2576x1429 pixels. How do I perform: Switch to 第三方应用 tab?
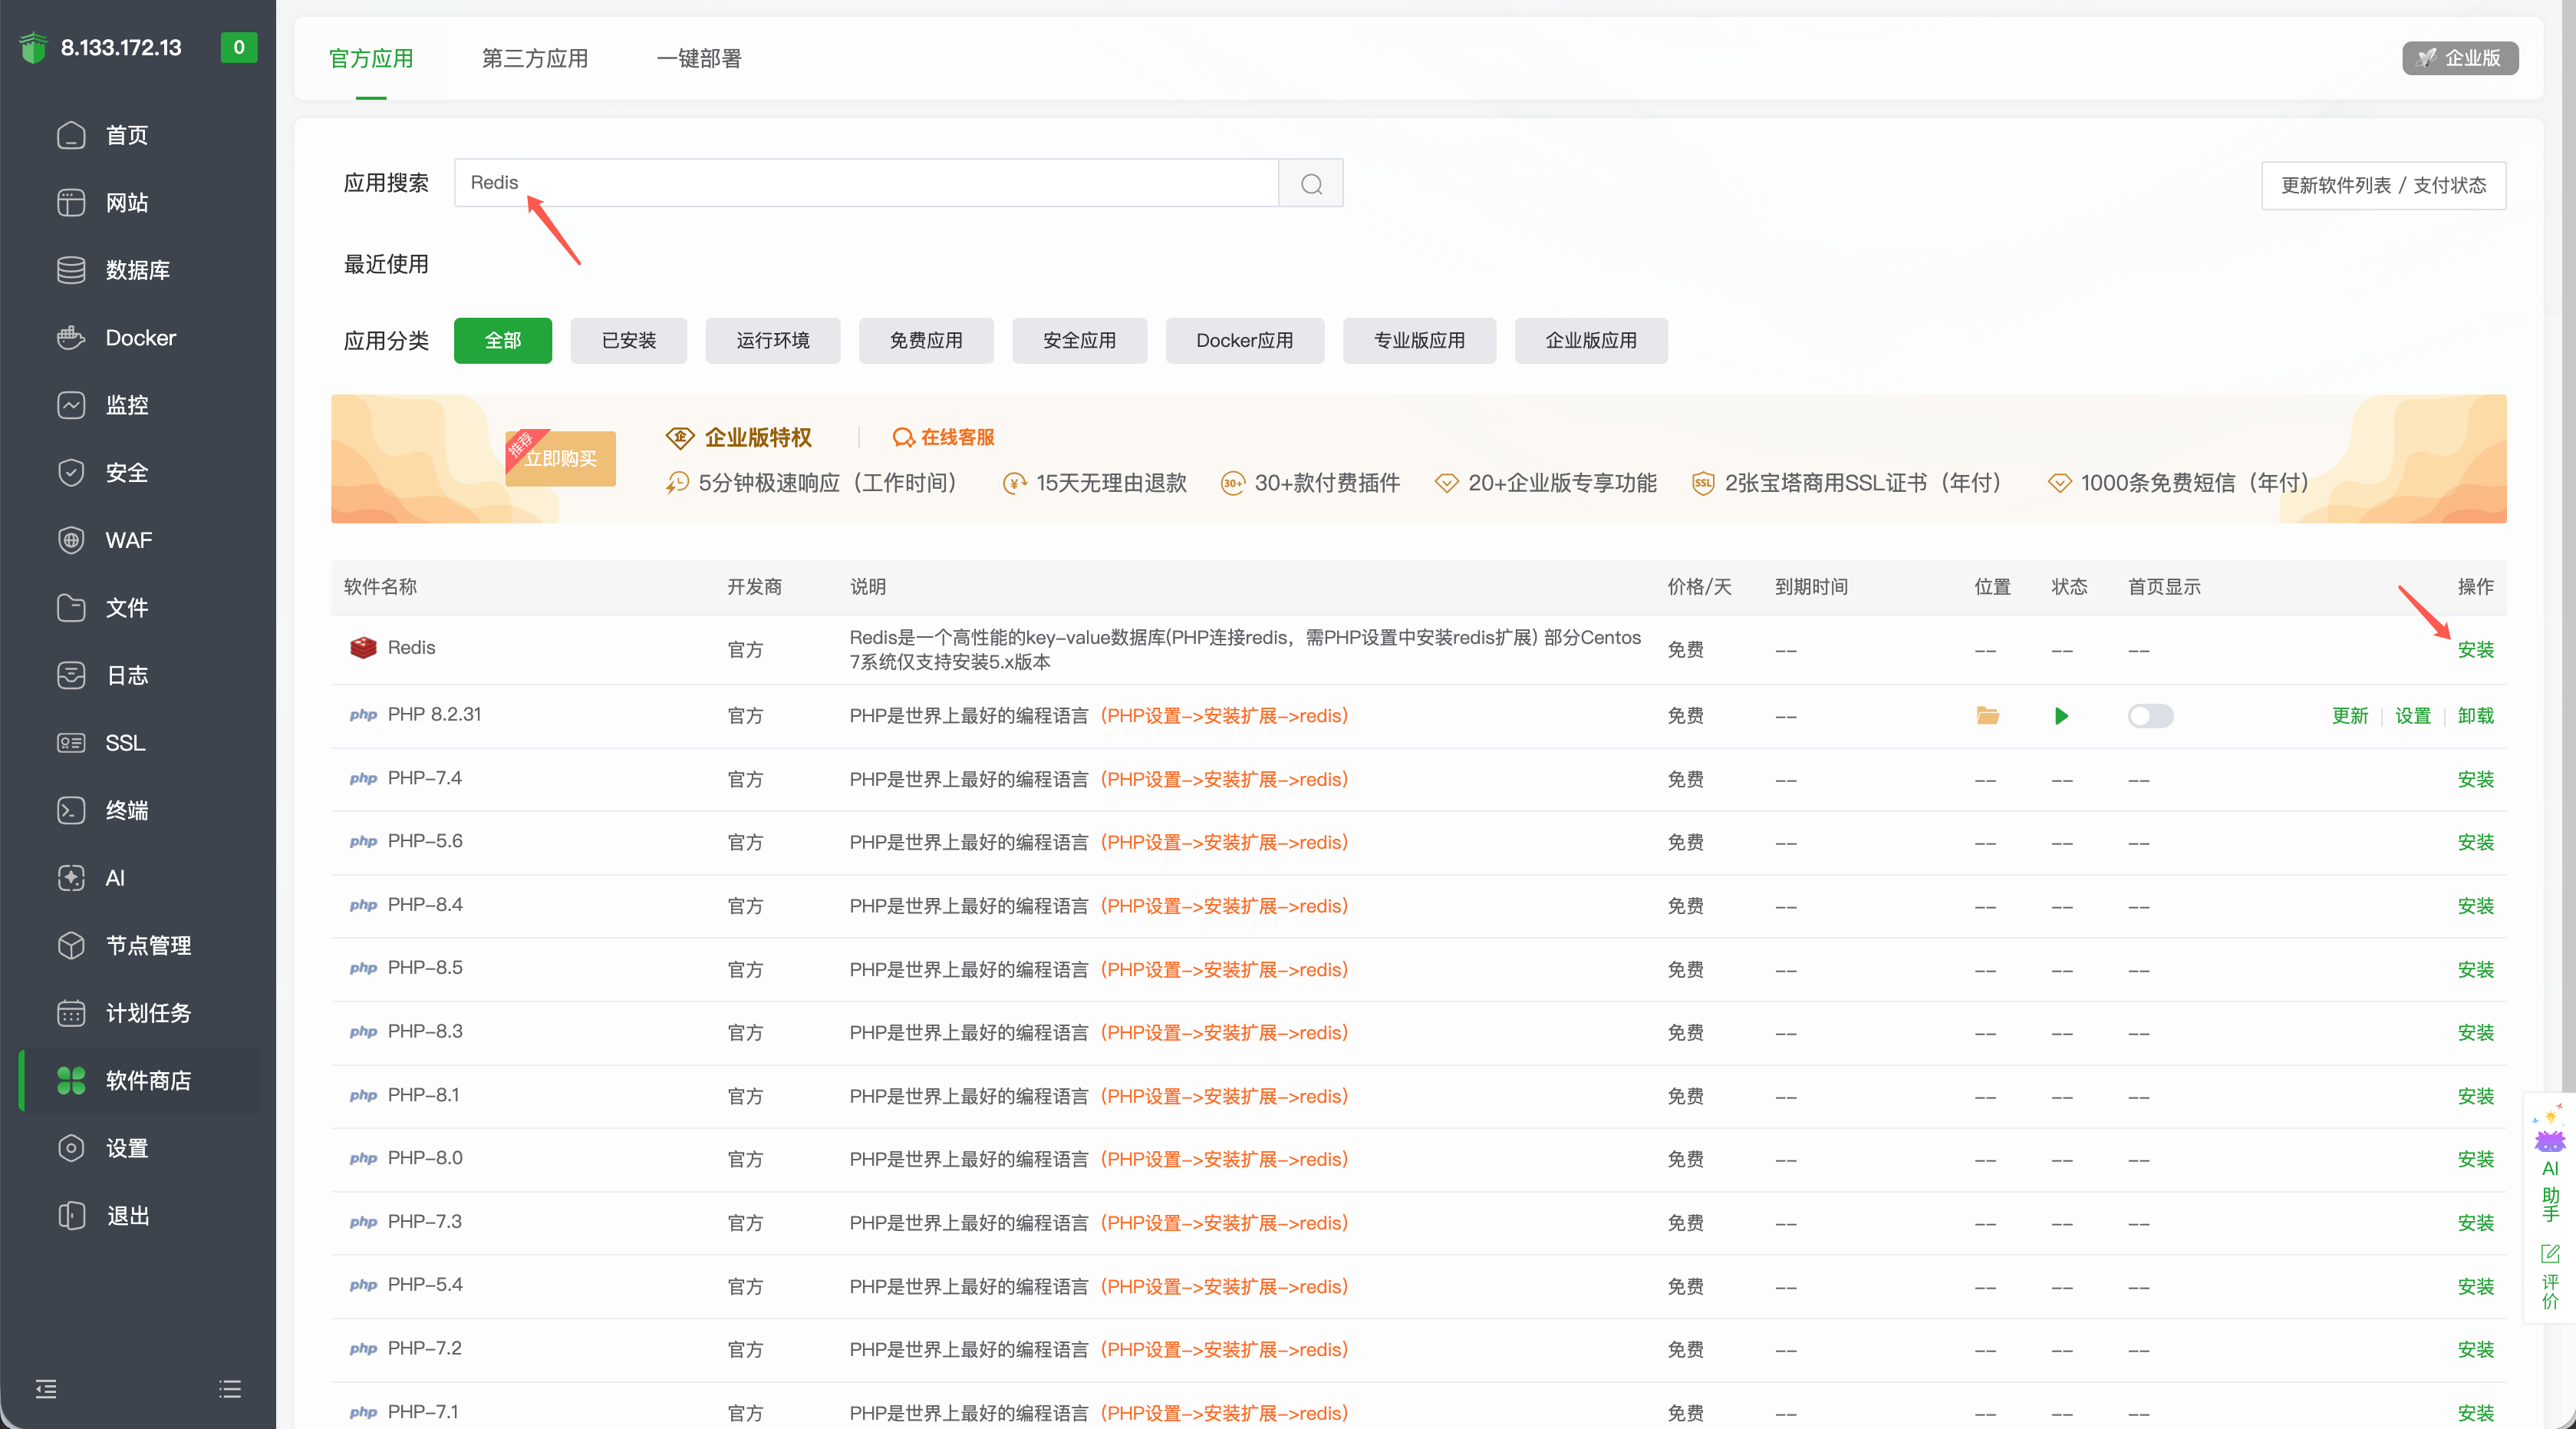(535, 59)
